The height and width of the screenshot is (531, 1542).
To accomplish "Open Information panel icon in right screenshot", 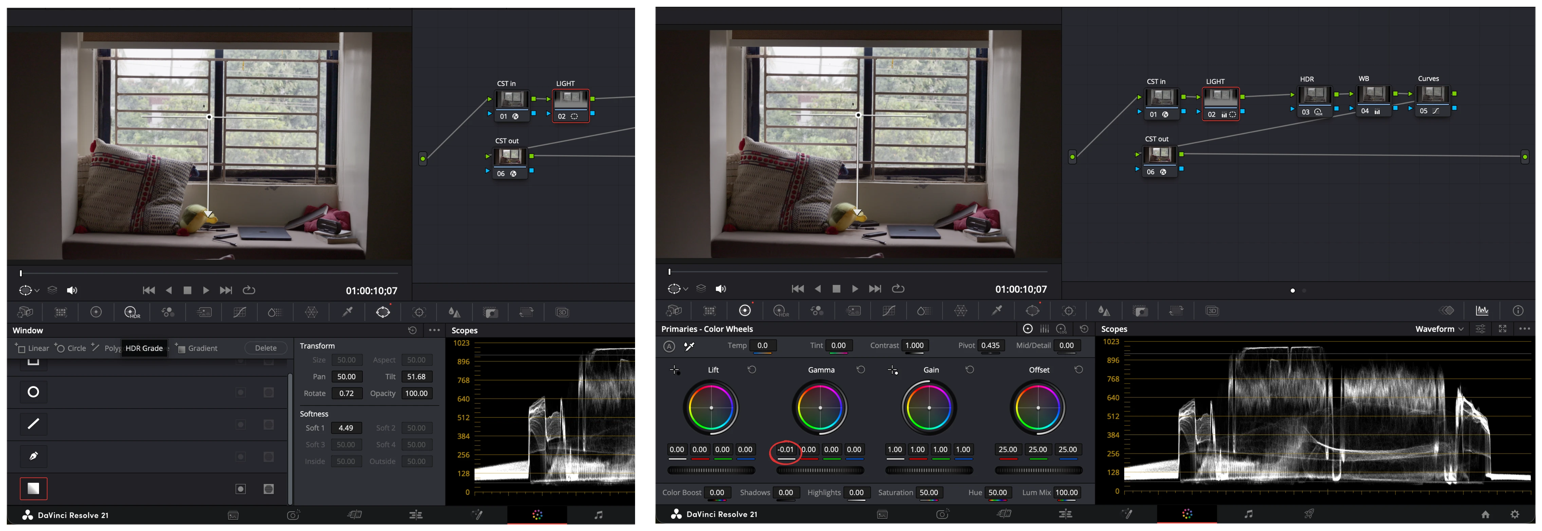I will (1518, 310).
